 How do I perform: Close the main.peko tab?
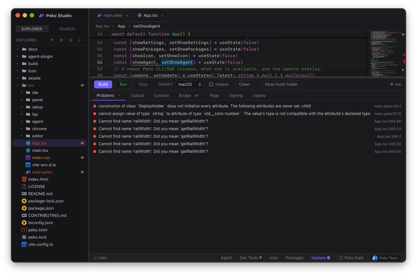click(x=127, y=15)
